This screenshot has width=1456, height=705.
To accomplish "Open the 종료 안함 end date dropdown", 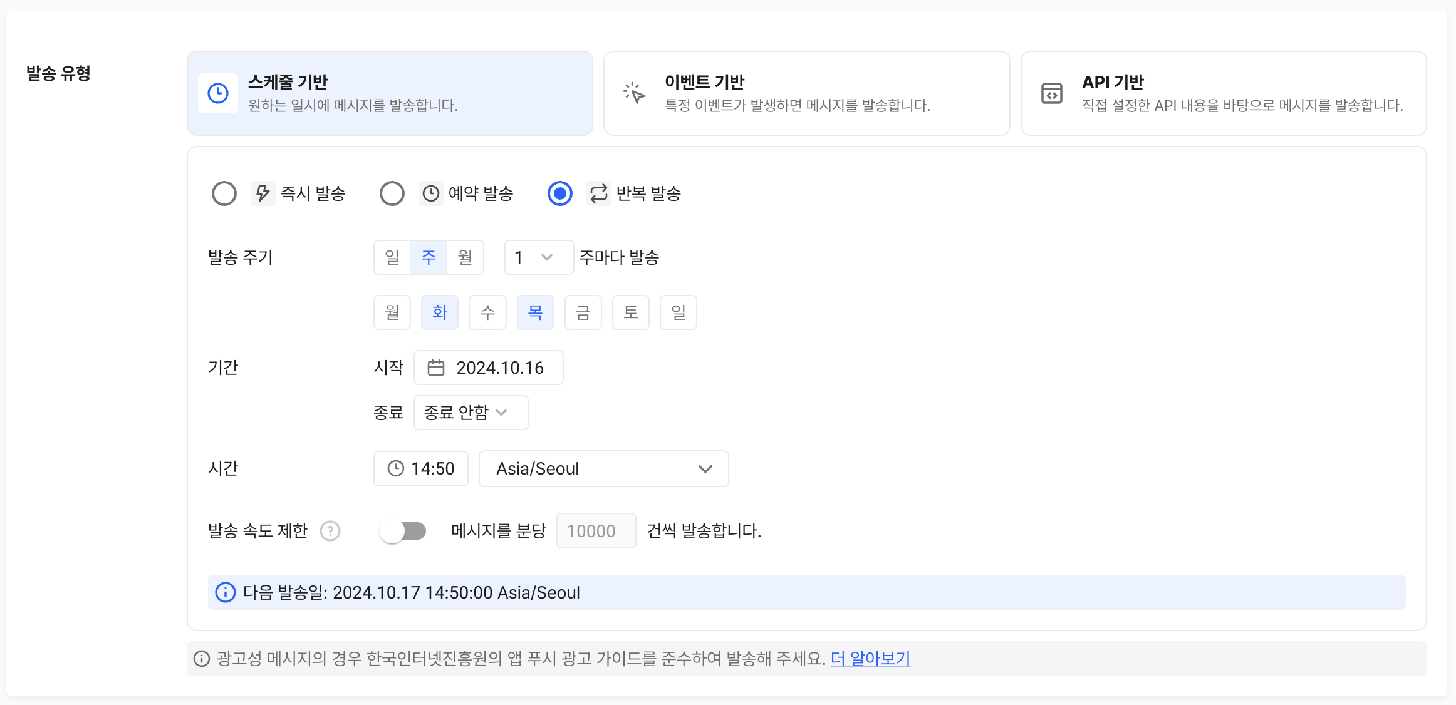I will coord(471,413).
